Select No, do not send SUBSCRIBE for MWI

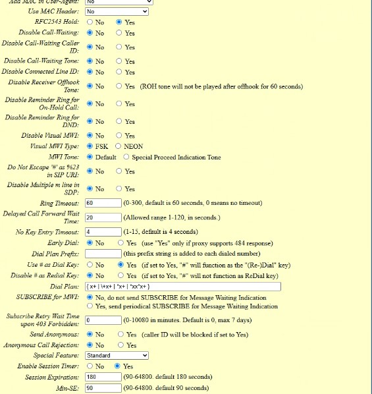pos(90,297)
